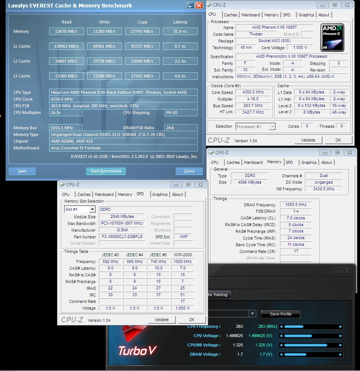360x371 pixels.
Task: Click the CPU Type field in EVEREST
Action: [x=123, y=92]
